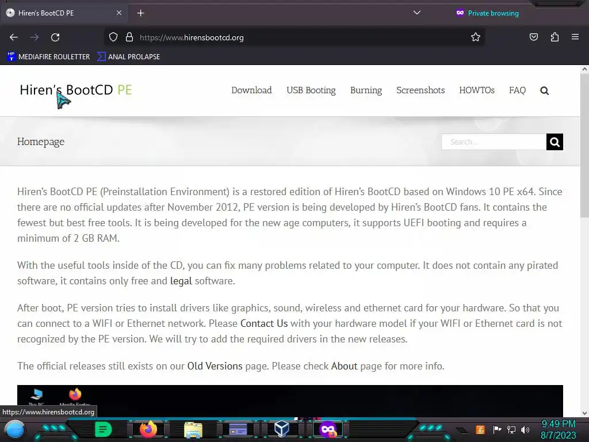Click the forward navigation arrow
The image size is (589, 442).
pyautogui.click(x=35, y=37)
